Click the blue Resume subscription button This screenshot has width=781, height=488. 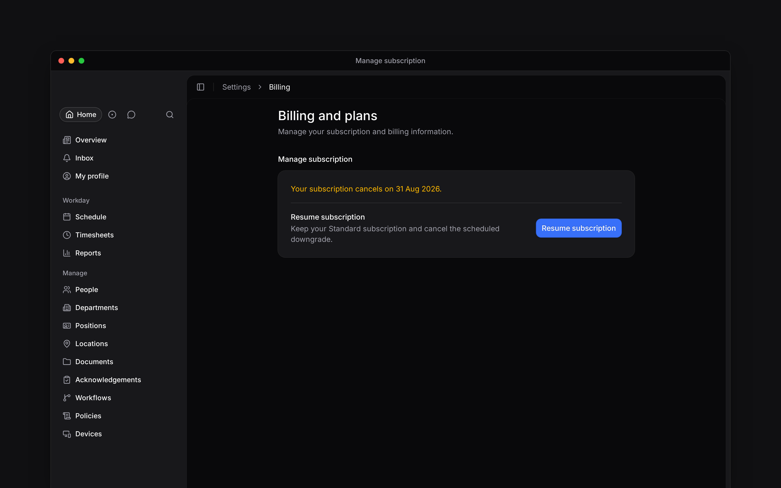[x=579, y=228]
